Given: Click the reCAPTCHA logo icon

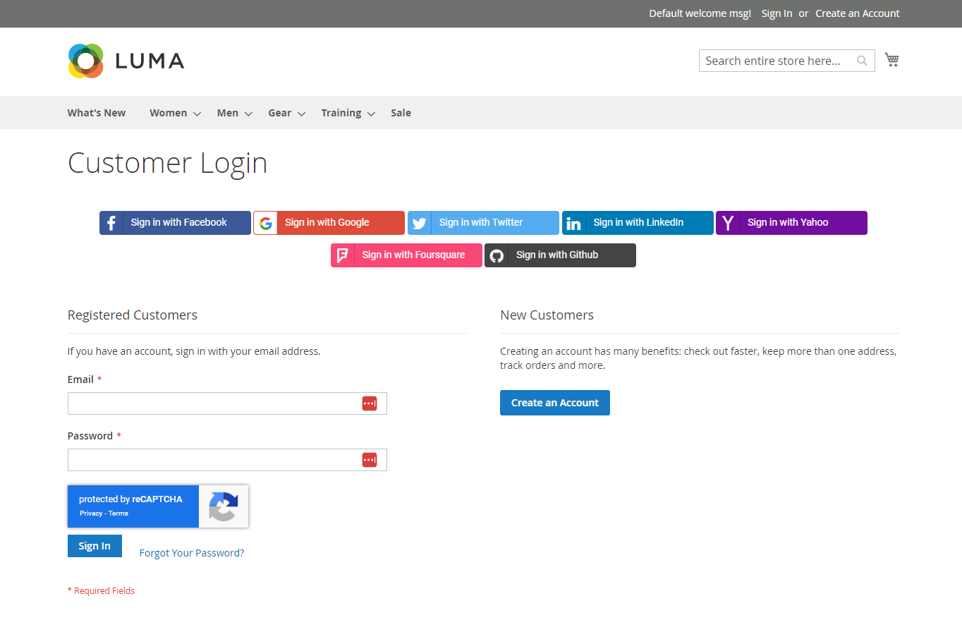Looking at the screenshot, I should [x=223, y=506].
